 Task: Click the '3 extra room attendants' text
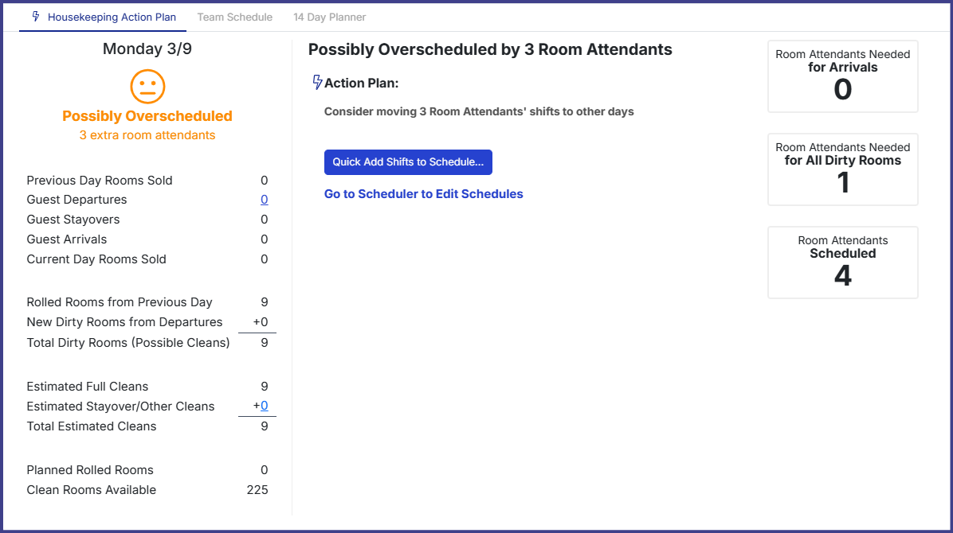(x=147, y=135)
